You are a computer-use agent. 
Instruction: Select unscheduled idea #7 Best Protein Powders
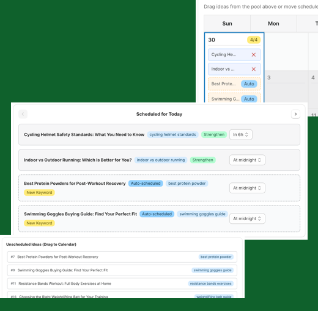(x=122, y=257)
